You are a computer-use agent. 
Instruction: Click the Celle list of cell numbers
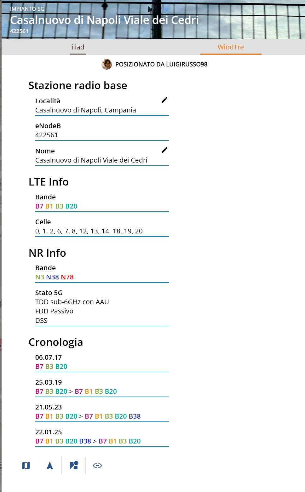pyautogui.click(x=89, y=231)
